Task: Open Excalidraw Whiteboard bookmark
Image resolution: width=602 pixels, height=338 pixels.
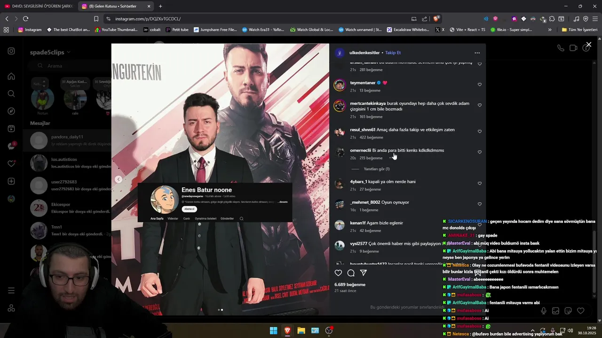Action: pyautogui.click(x=408, y=30)
